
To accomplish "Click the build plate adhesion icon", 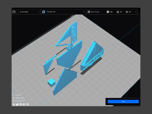I will pos(127,12).
